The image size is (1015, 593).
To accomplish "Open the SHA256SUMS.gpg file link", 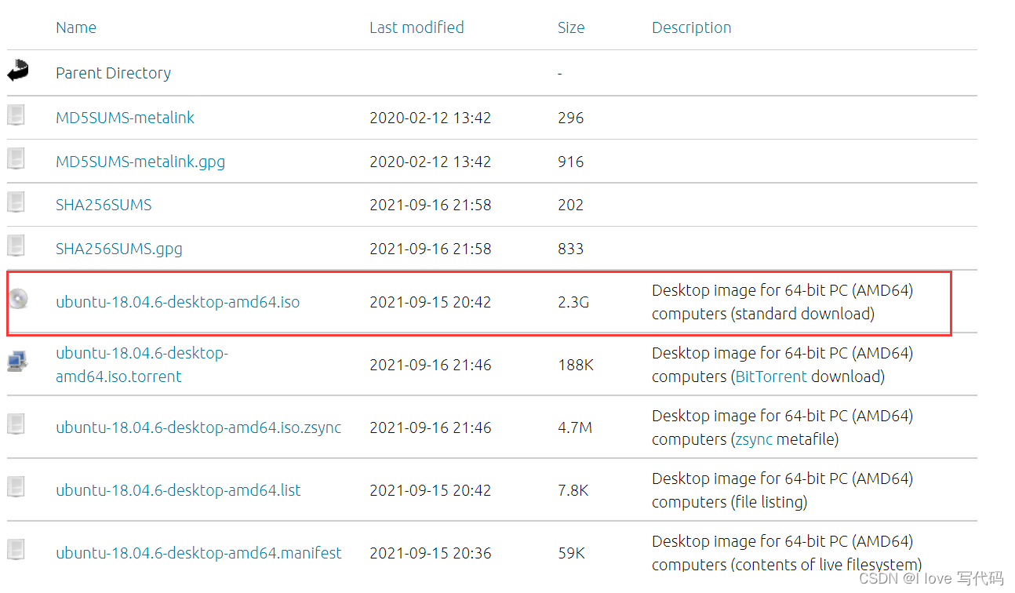I will [x=119, y=249].
